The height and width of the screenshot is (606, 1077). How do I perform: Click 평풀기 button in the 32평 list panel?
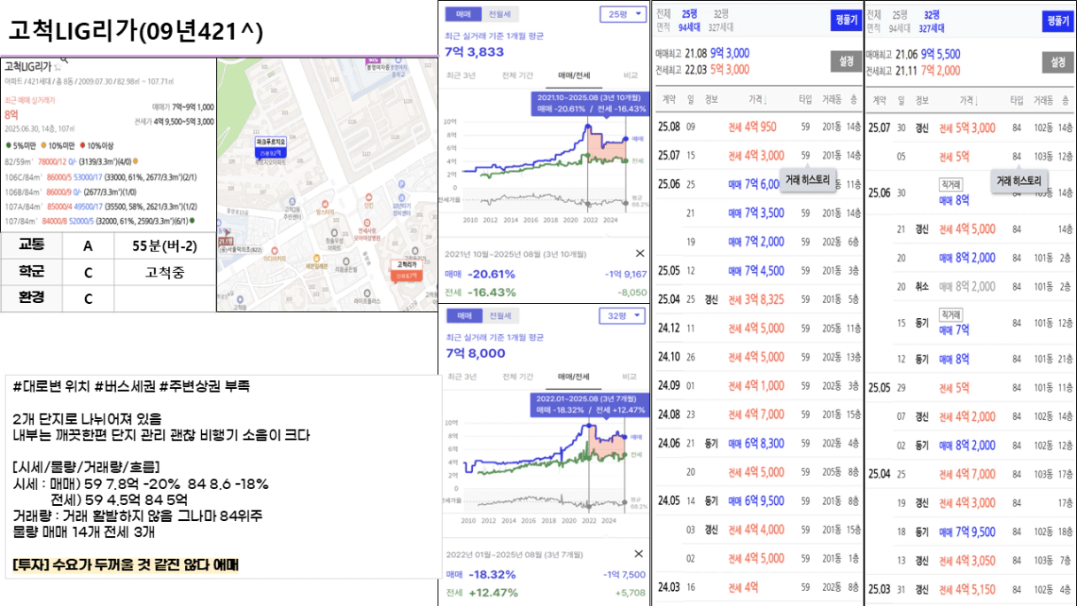(1058, 20)
